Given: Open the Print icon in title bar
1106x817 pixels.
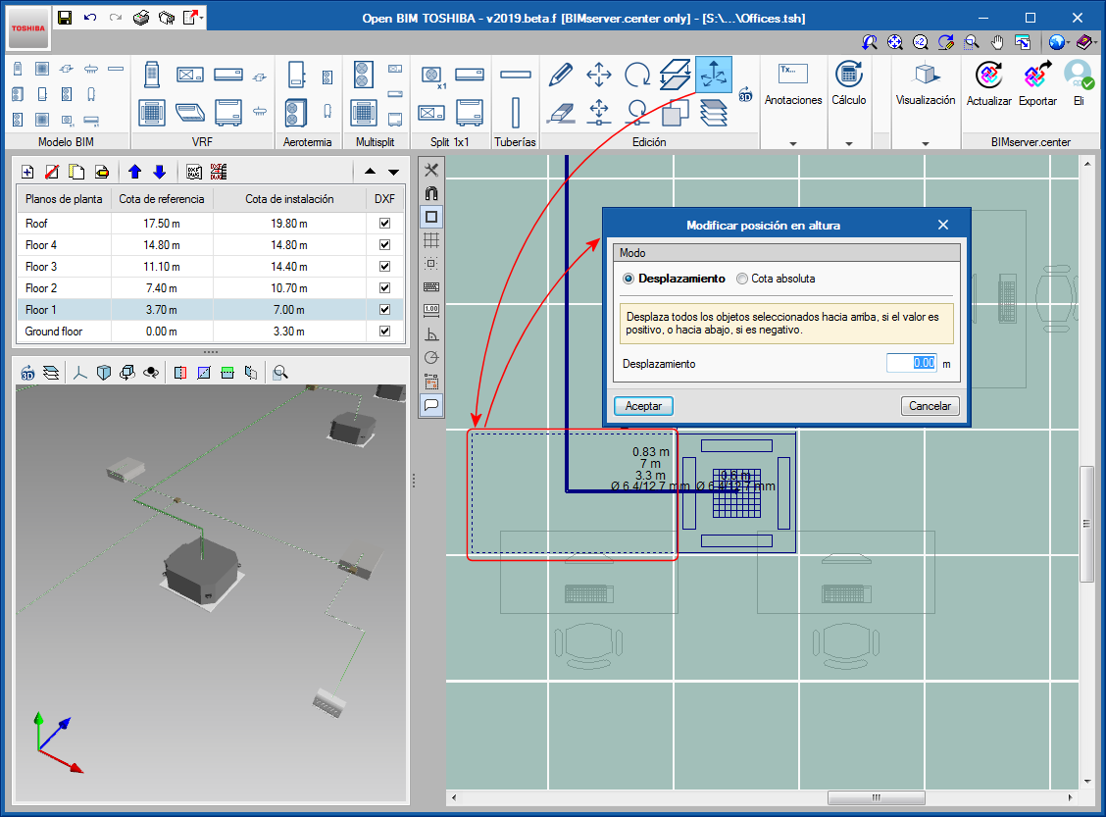Looking at the screenshot, I should pyautogui.click(x=141, y=18).
